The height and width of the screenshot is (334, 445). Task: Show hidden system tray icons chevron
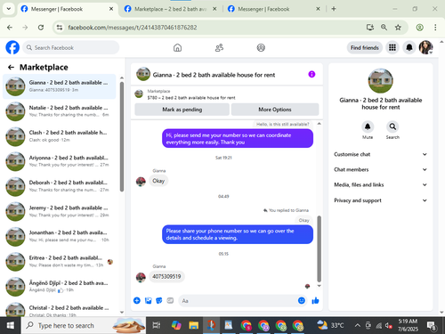[x=358, y=326]
